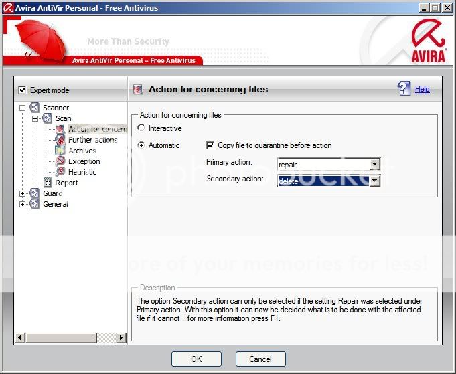Screen dimensions: 456x374
Task: Open the Primary action dropdown arrow
Action: pyautogui.click(x=374, y=164)
